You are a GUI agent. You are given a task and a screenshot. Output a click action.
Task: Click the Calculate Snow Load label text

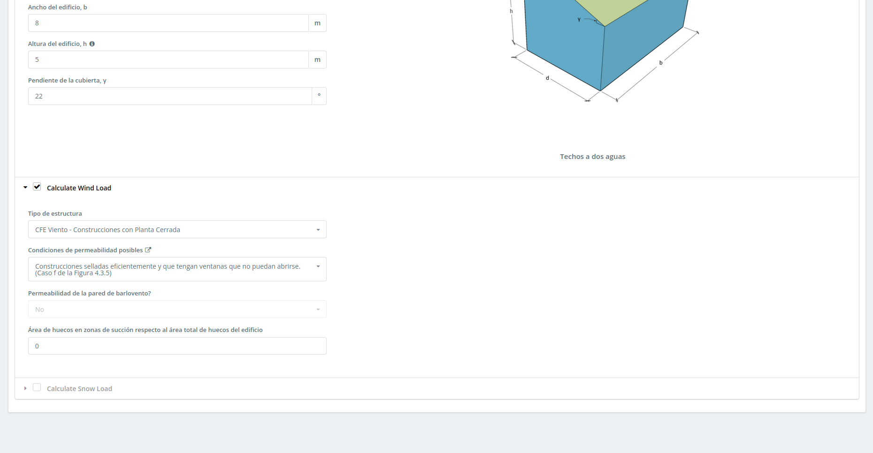pyautogui.click(x=79, y=389)
